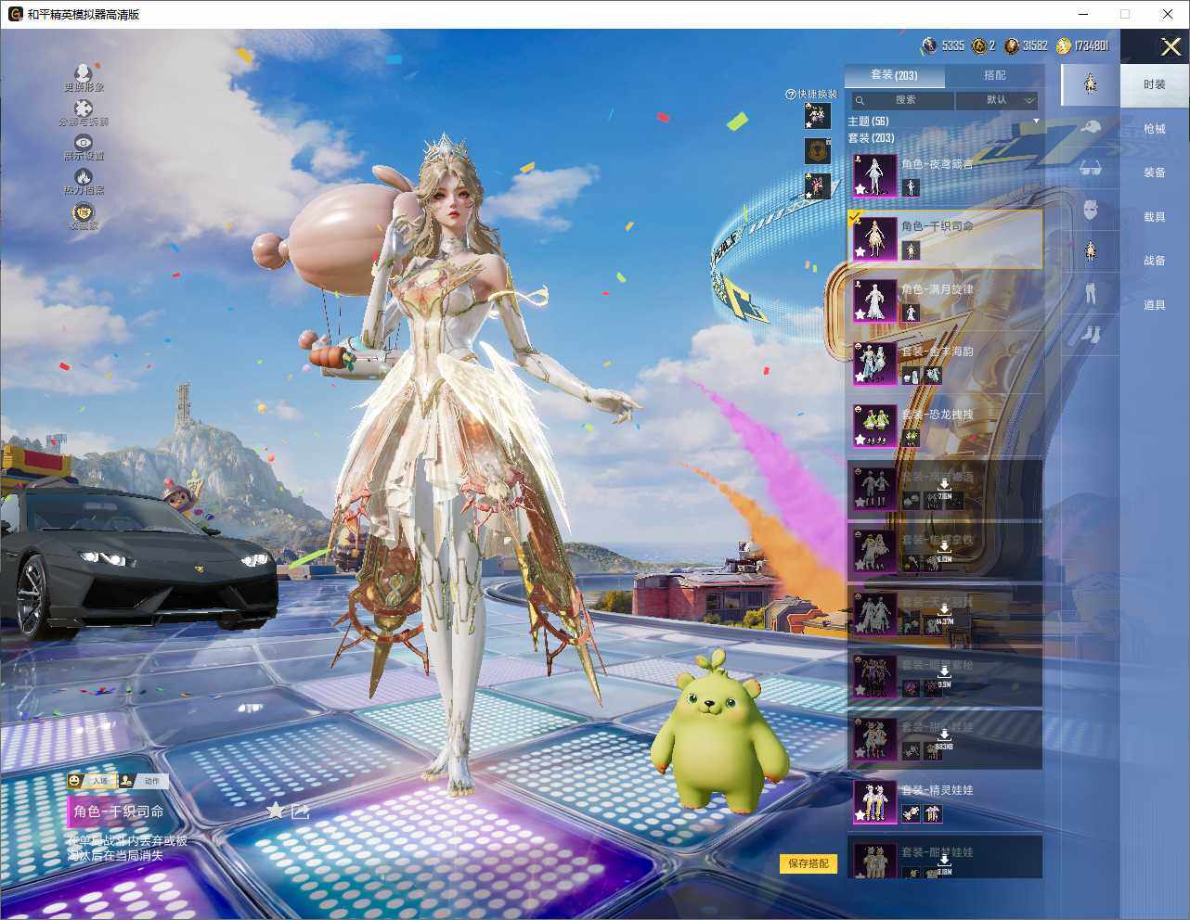The height and width of the screenshot is (920, 1190).
Task: Click the 快捷换装 help question mark
Action: pyautogui.click(x=791, y=95)
